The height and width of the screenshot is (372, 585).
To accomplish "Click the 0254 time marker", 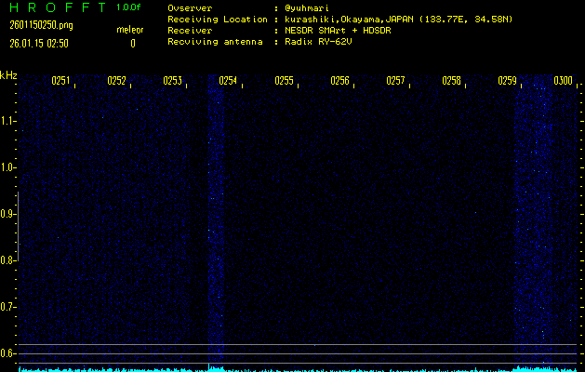I will pyautogui.click(x=228, y=81).
